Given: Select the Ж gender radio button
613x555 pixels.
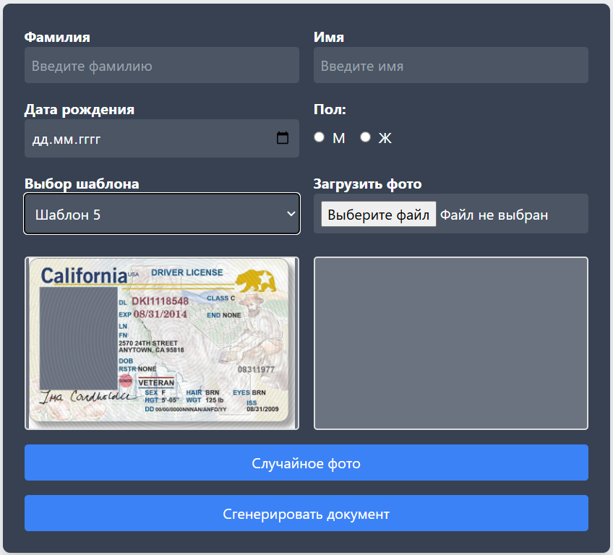Looking at the screenshot, I should 365,137.
